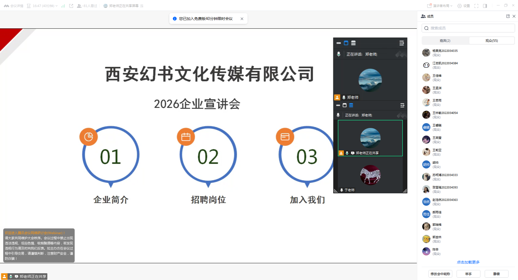Open the 演讲者布局 layout dropdown

(x=440, y=6)
